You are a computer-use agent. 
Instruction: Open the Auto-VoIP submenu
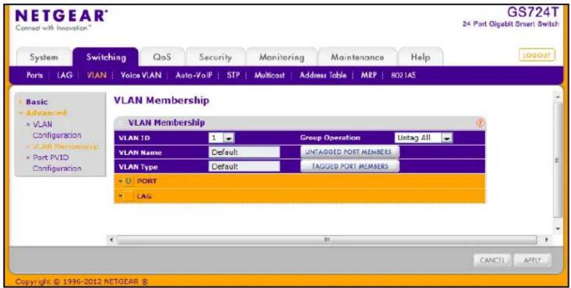point(194,75)
